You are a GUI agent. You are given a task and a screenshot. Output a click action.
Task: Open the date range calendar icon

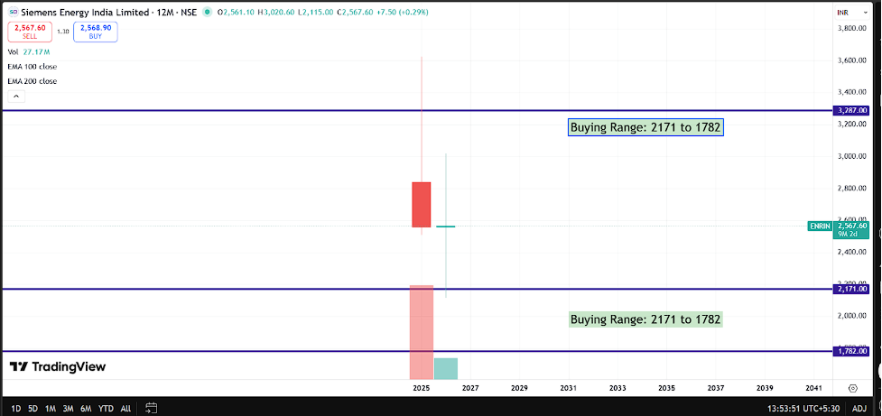152,408
